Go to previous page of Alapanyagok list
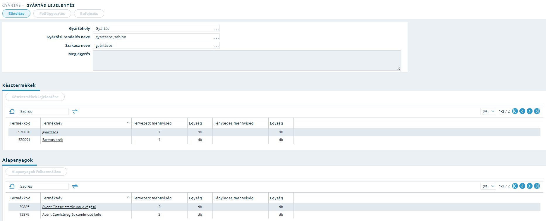Viewport: 546px width, 221px height. tap(522, 186)
